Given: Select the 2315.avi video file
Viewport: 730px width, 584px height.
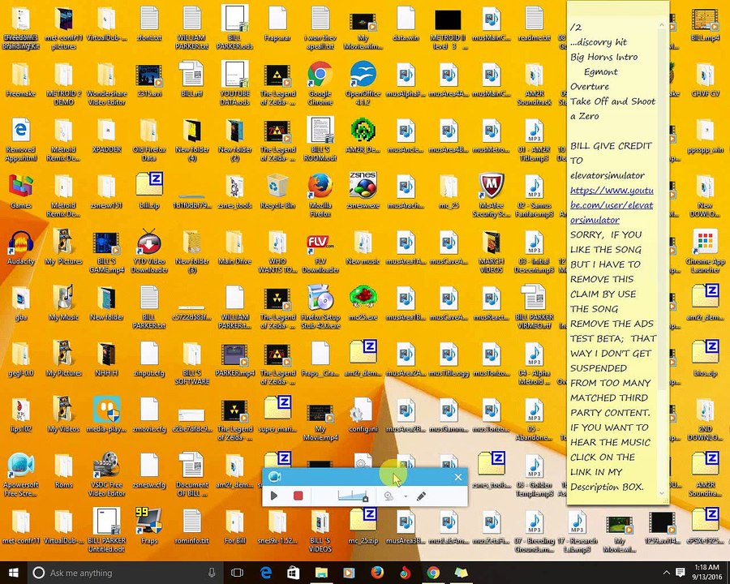Looking at the screenshot, I should (x=149, y=79).
